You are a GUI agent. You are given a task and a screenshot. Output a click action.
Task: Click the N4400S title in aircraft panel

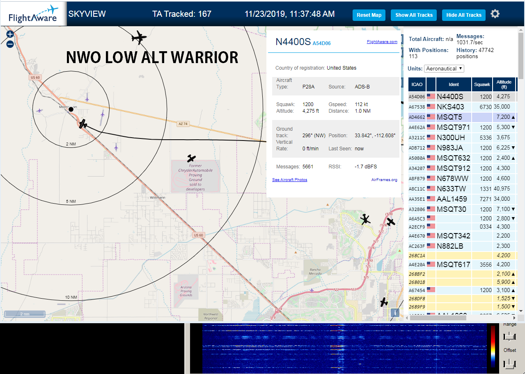click(x=293, y=41)
